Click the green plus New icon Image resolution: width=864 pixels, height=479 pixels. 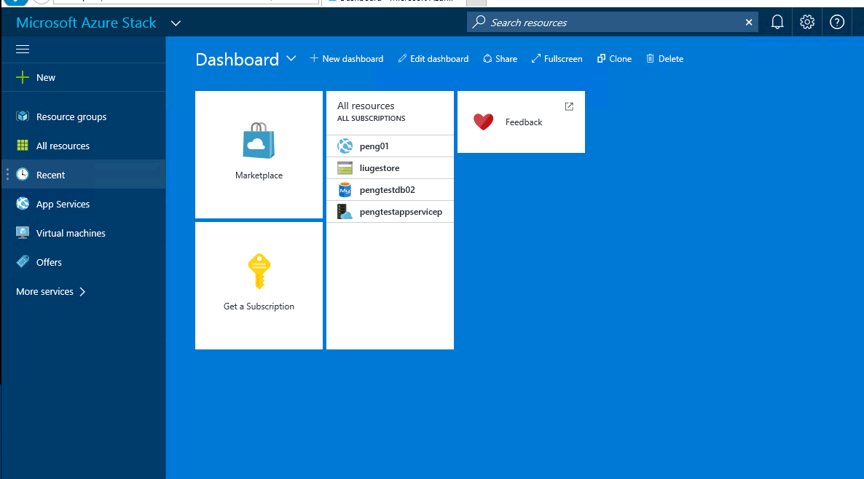coord(23,78)
